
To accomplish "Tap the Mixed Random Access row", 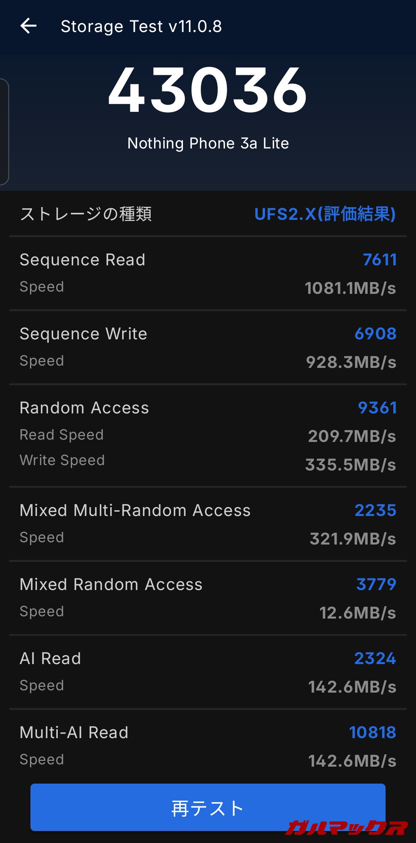I will point(208,597).
